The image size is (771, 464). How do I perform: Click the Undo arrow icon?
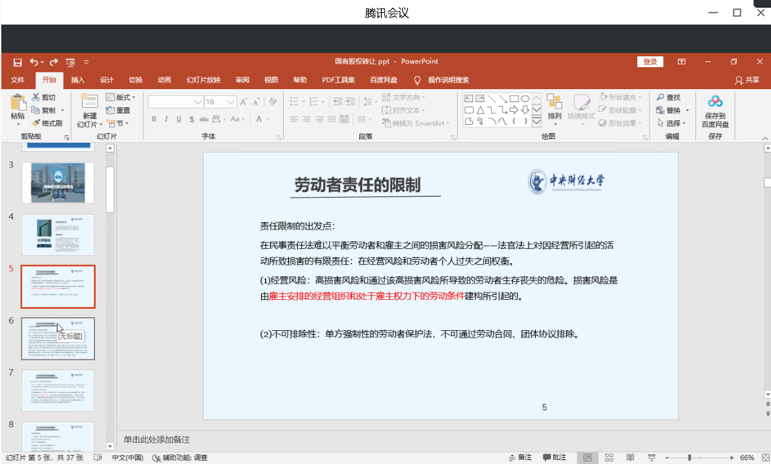pos(34,62)
